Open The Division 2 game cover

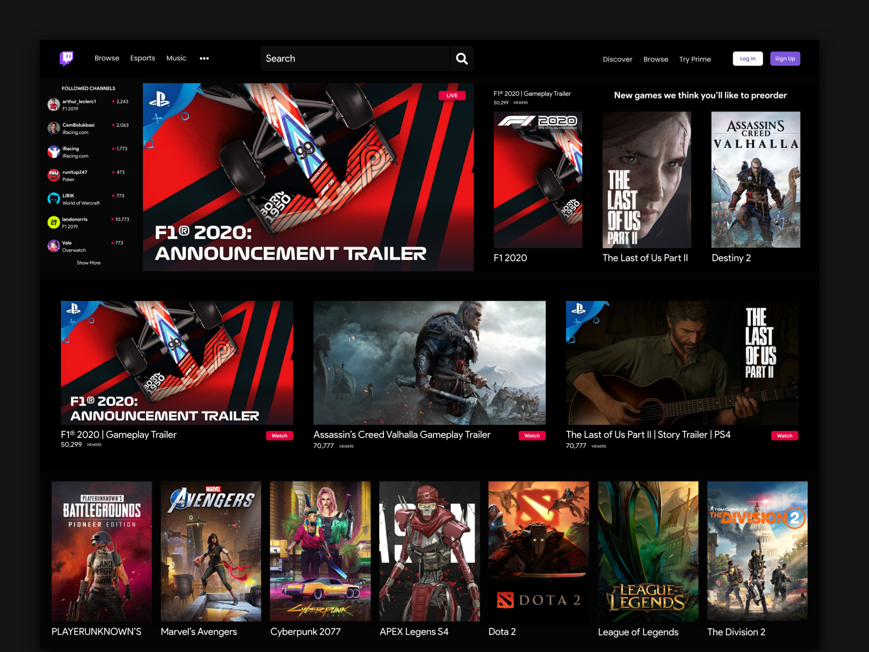(757, 551)
